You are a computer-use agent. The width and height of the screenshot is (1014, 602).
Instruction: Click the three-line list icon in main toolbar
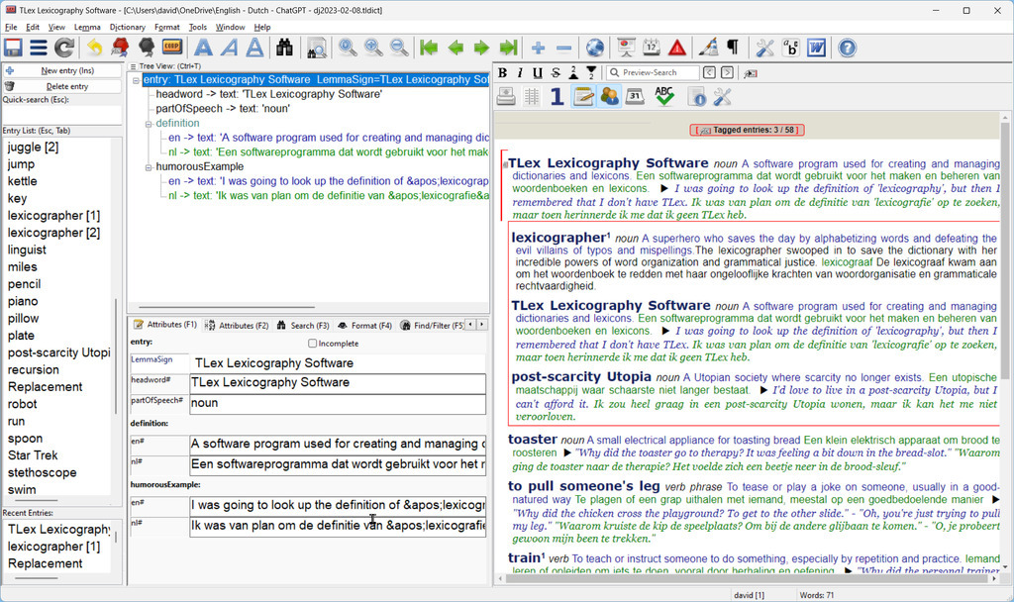tap(39, 48)
